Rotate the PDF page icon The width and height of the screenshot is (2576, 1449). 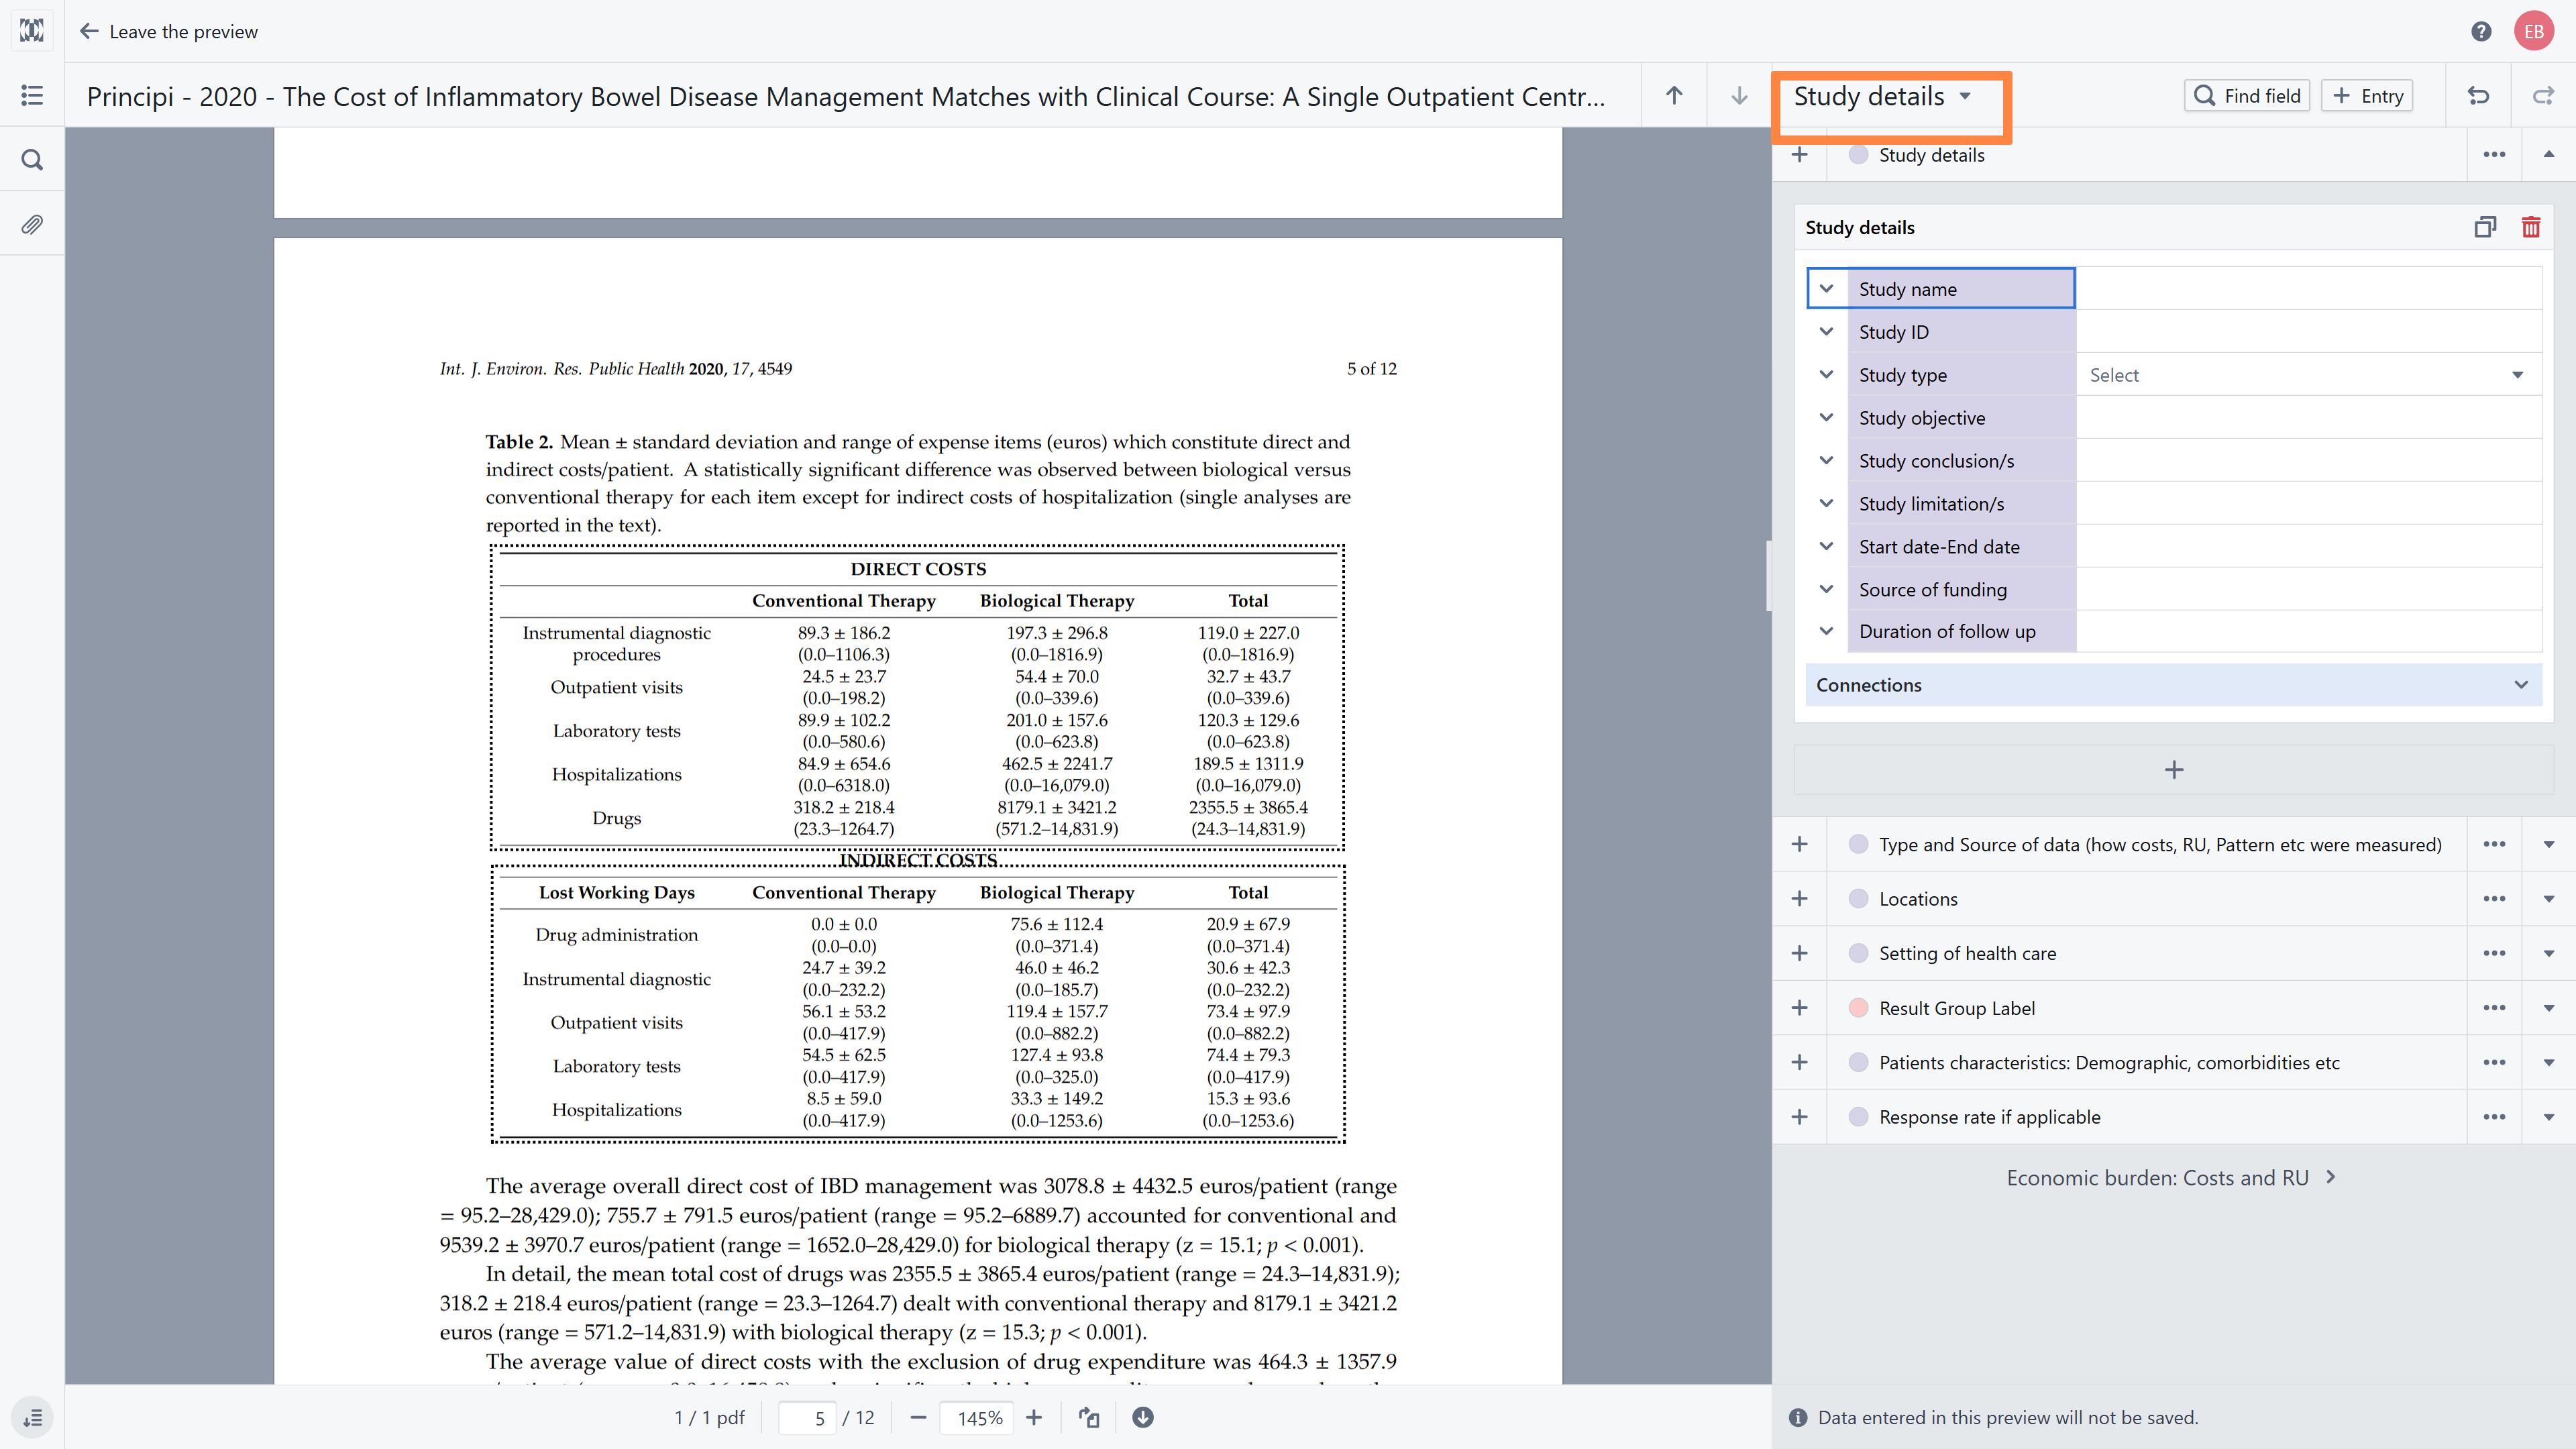[1089, 1417]
